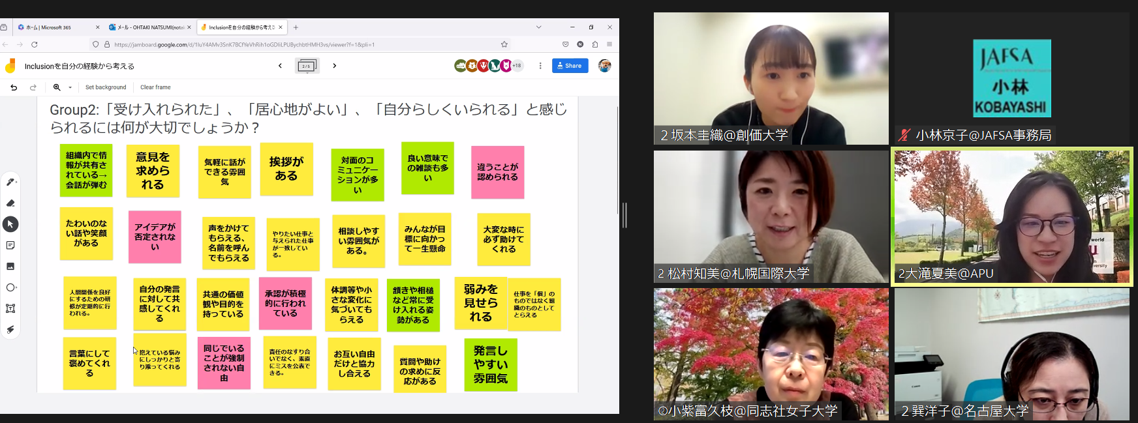Expand the frame bar showing 2/5
The width and height of the screenshot is (1138, 423).
307,66
